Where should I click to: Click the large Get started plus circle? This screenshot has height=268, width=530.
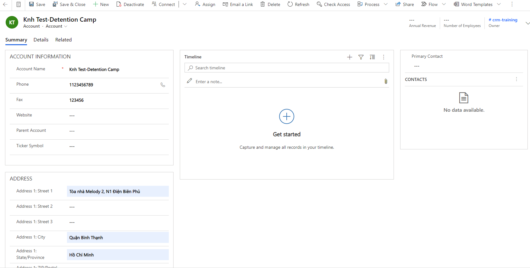pyautogui.click(x=286, y=116)
